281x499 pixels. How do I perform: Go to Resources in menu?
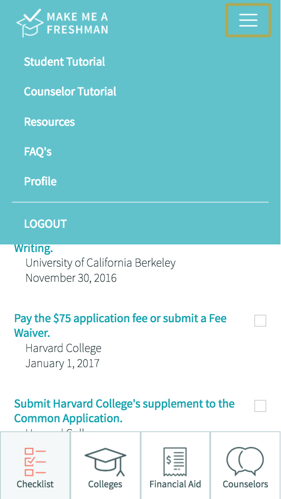(x=50, y=122)
